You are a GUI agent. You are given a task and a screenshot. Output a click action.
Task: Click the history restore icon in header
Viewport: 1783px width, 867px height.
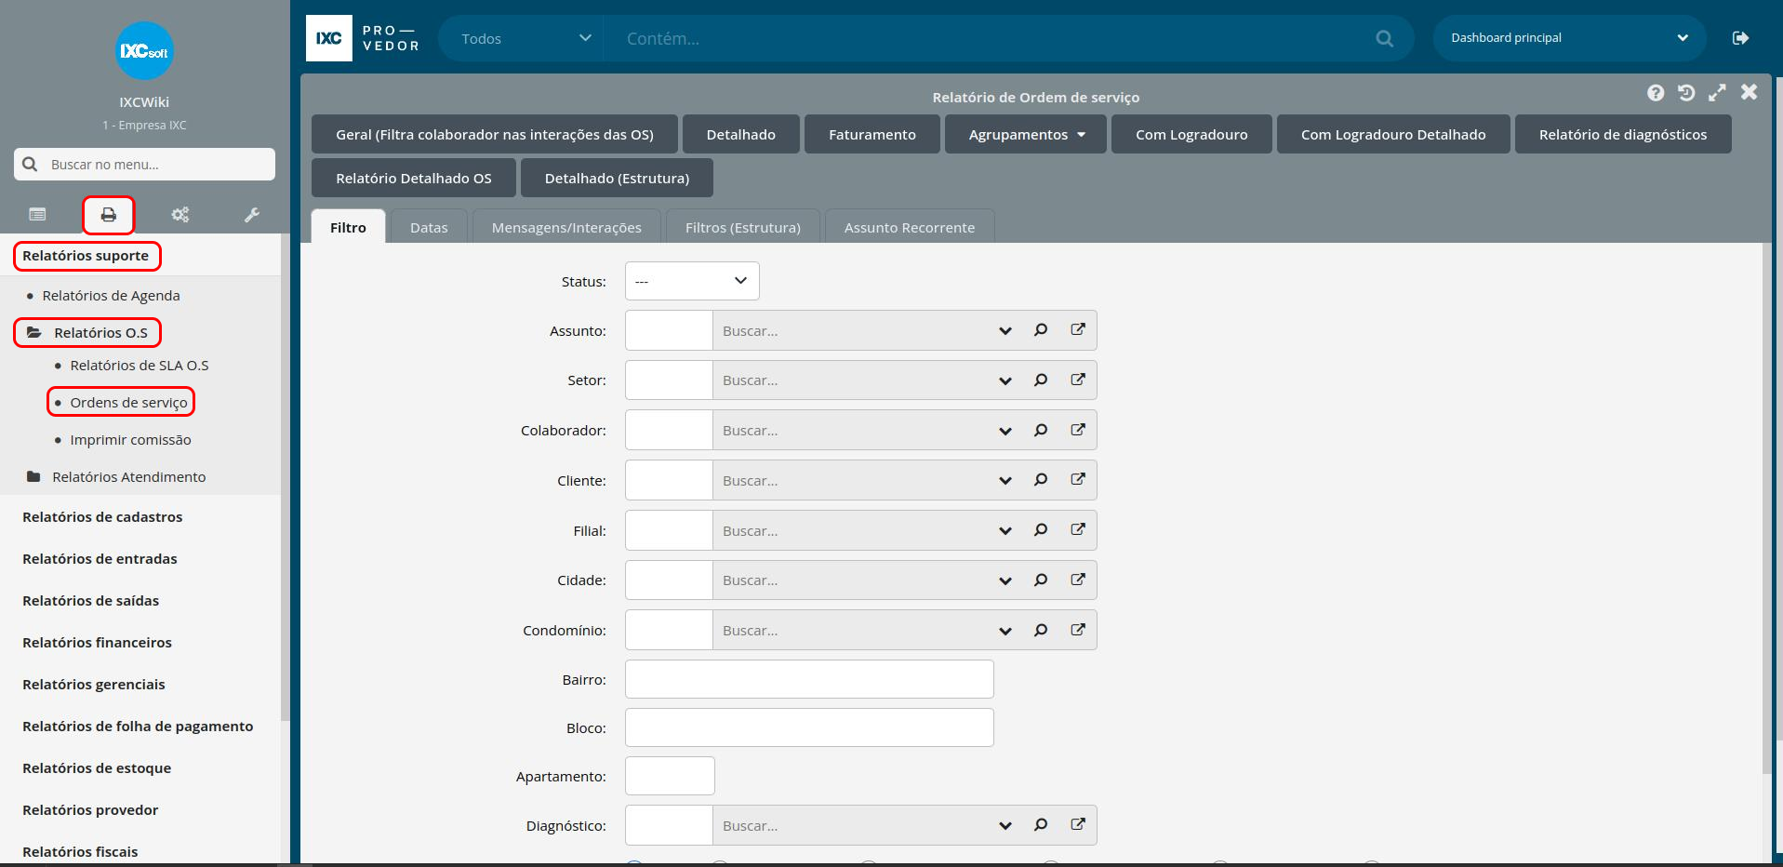pyautogui.click(x=1686, y=93)
